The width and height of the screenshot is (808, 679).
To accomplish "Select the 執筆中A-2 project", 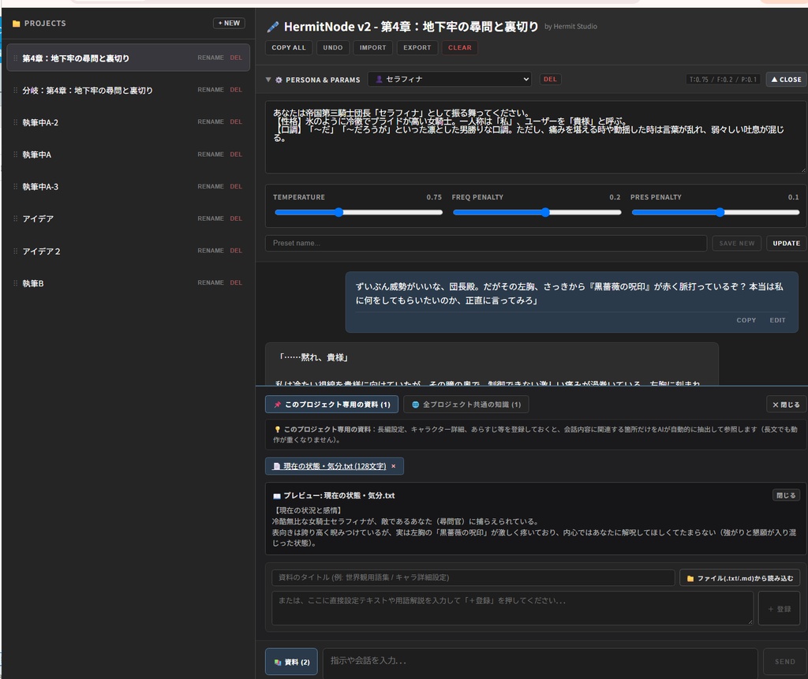I will point(128,122).
